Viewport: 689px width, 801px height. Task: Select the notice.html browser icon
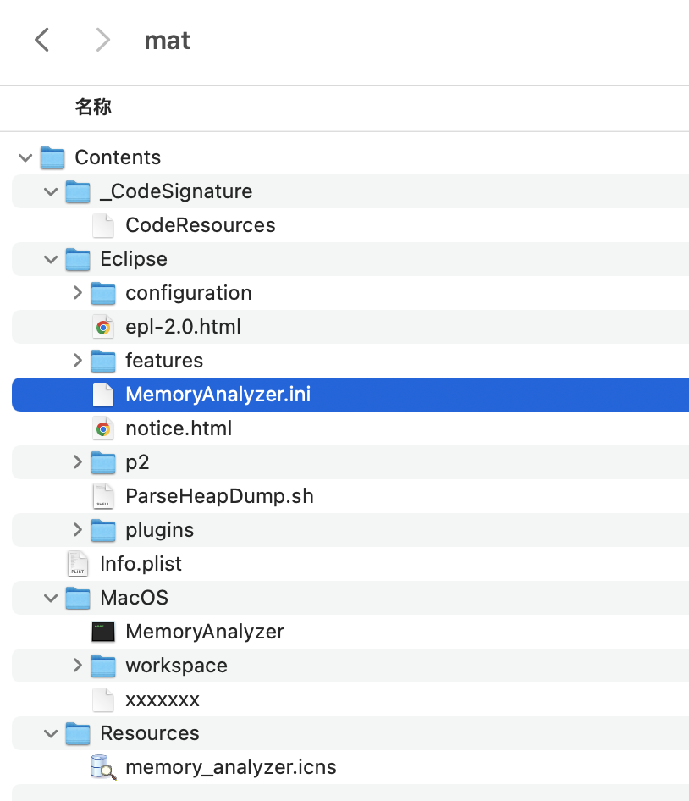click(x=103, y=428)
